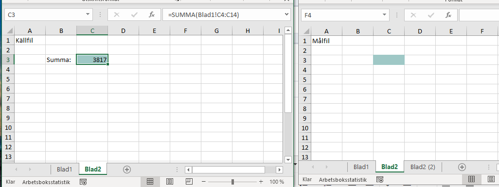Cancel formula entry in Källfil window
499x187 pixels.
click(x=117, y=15)
